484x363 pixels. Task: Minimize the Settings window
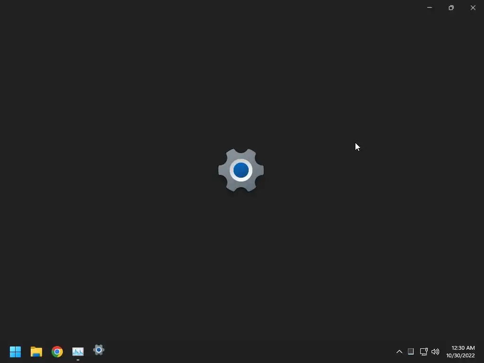(x=429, y=8)
